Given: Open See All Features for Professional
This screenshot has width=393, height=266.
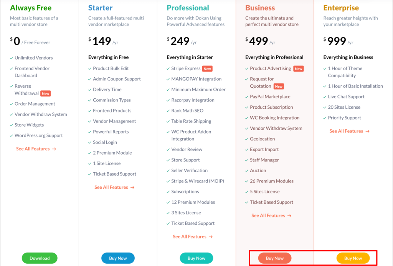Looking at the screenshot, I should pos(193,237).
